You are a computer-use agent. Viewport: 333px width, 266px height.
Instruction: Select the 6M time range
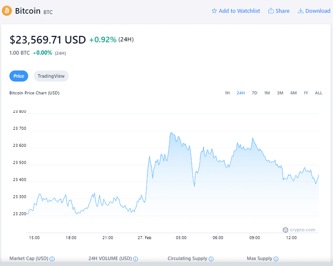tap(293, 93)
